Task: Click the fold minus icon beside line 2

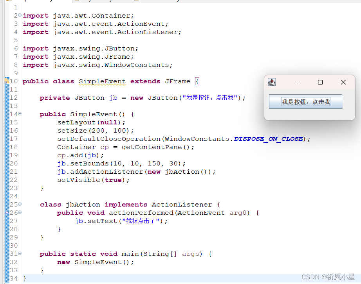Action: click(x=19, y=15)
